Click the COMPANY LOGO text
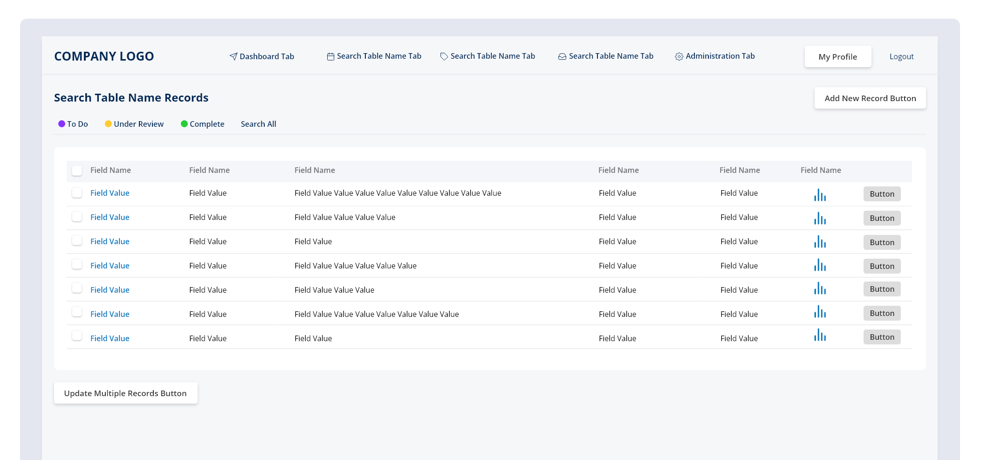This screenshot has height=460, width=981. pos(104,56)
